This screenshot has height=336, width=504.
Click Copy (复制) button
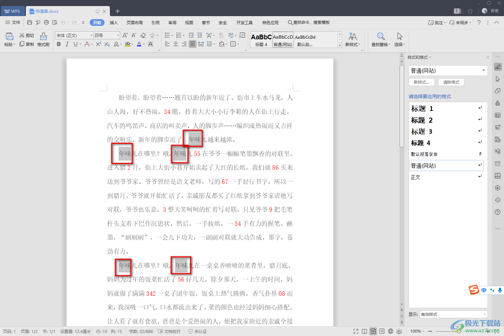[27, 44]
